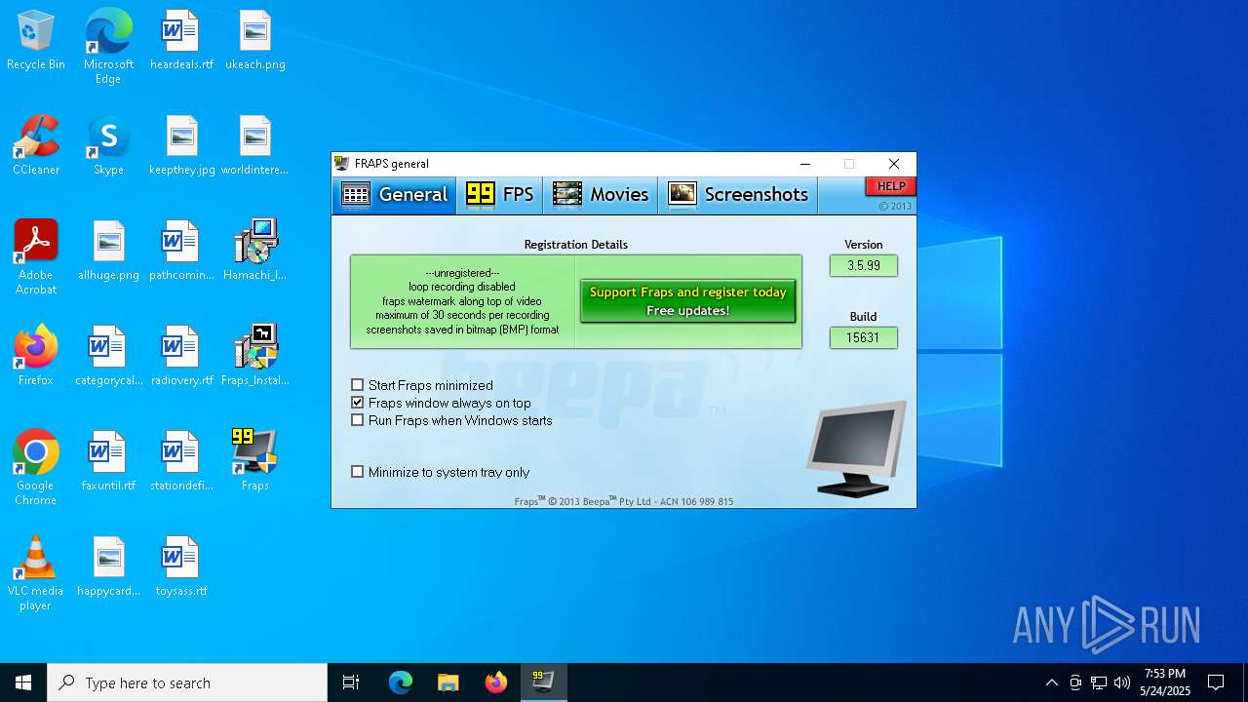Select Google Chrome desktop shortcut
The image size is (1248, 702).
36,468
